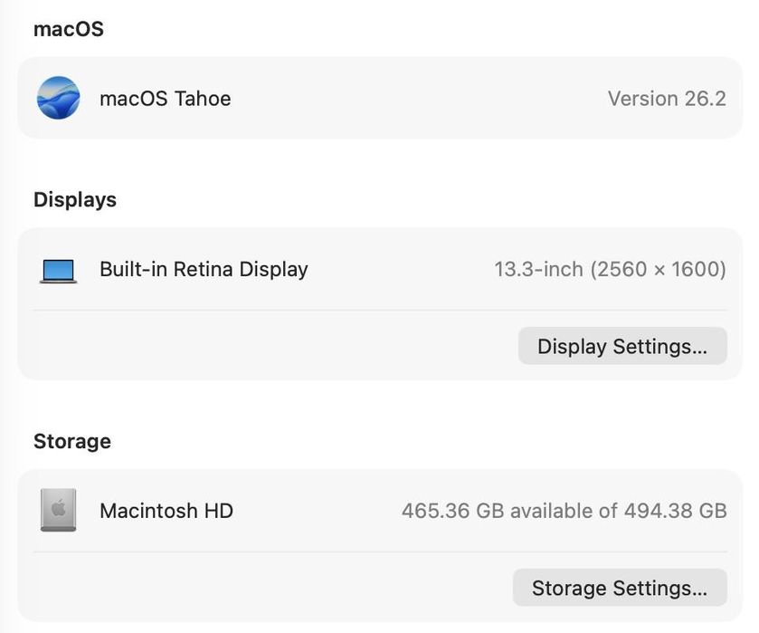Select the Built-in Retina Display label
Viewport: 759px width, 633px height.
pos(204,269)
